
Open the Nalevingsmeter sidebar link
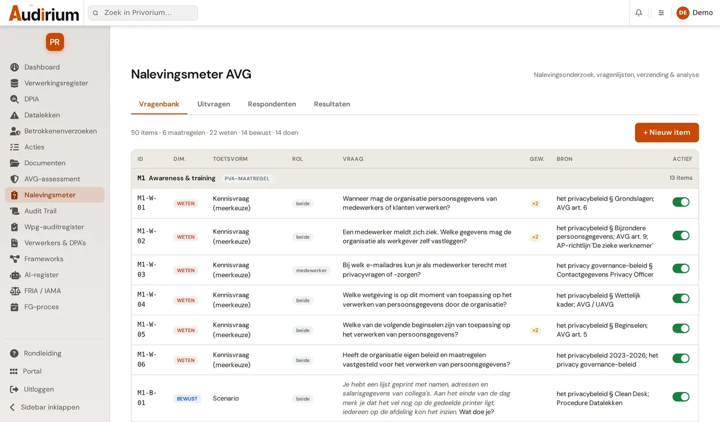pos(55,195)
